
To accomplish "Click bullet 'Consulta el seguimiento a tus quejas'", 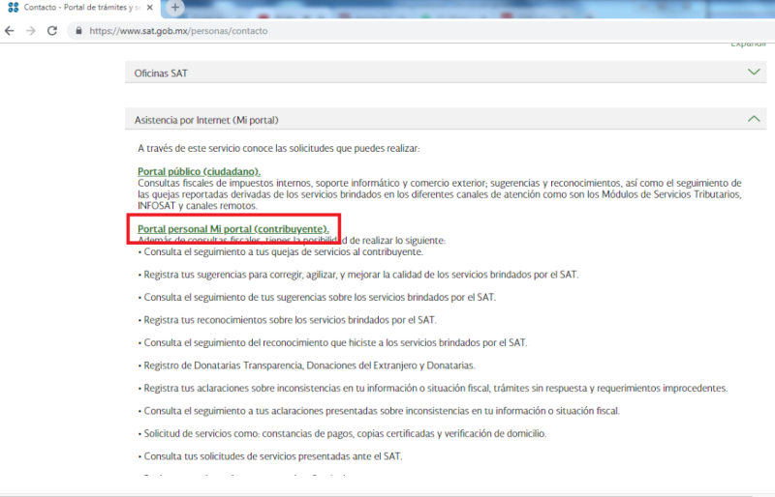I will [280, 251].
